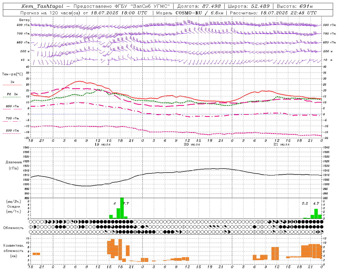Click the Конвективн. облачность label
The width and height of the screenshot is (337, 269).
(14, 248)
